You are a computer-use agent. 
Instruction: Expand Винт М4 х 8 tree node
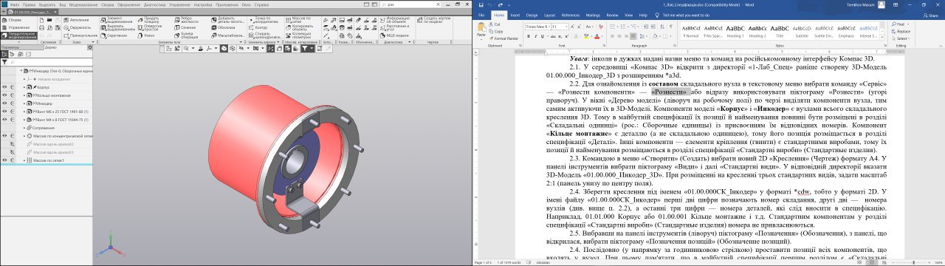[24, 119]
